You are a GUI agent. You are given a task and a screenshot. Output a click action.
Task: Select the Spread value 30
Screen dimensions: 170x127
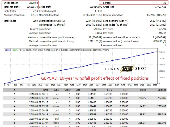[x=165, y=3]
